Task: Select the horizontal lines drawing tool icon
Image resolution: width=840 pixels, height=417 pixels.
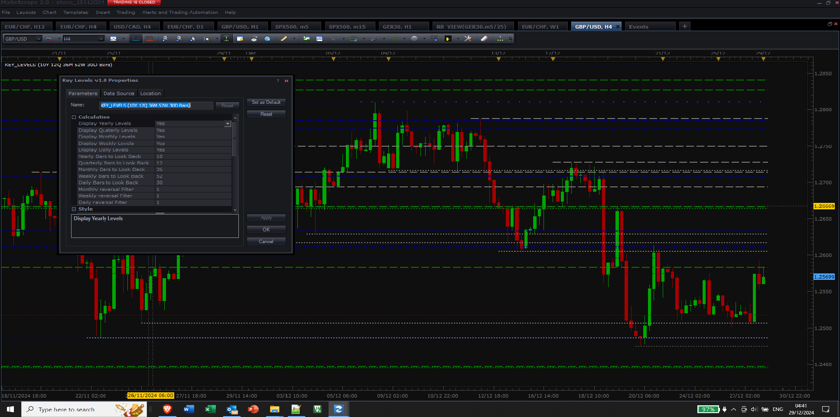Action: point(354,39)
